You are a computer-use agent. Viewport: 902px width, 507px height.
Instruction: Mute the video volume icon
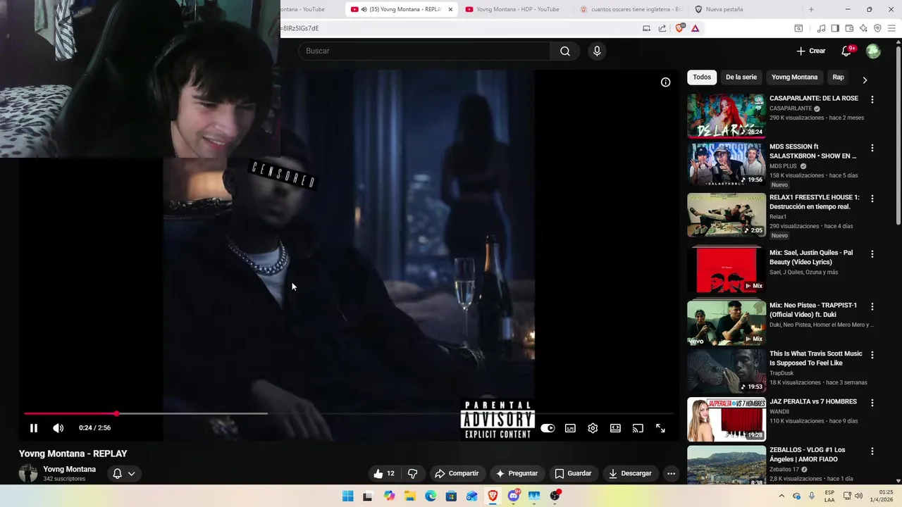[x=58, y=428]
